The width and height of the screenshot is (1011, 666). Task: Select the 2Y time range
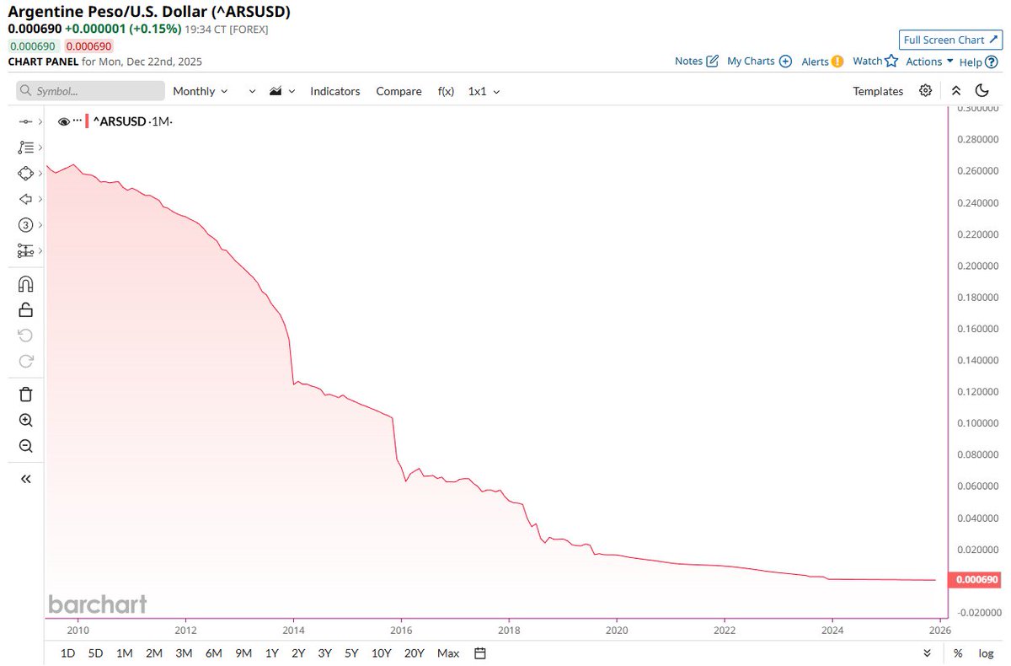pos(298,653)
